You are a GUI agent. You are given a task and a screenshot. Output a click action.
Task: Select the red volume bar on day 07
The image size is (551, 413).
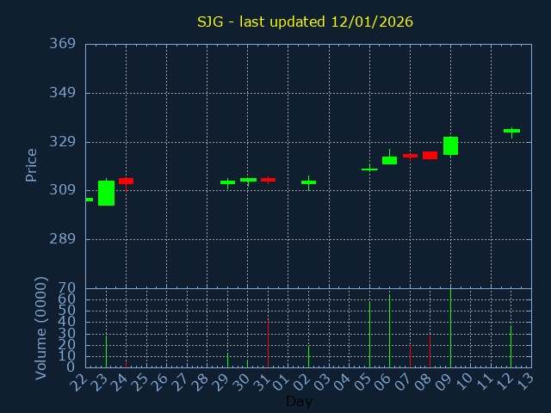tap(410, 356)
